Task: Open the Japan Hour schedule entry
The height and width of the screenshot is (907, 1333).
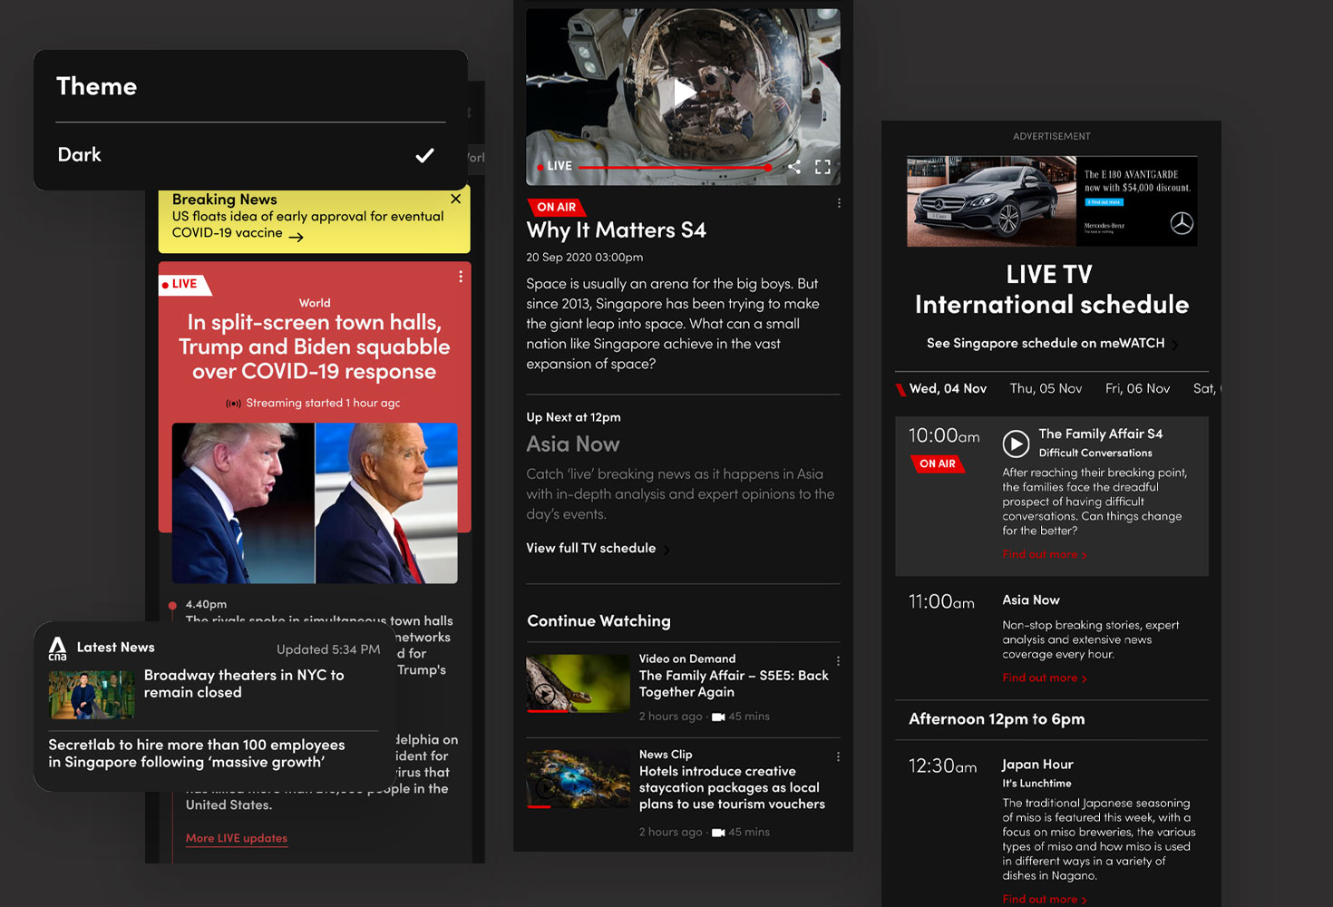Action: point(1037,764)
